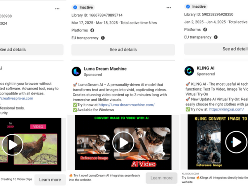Click the Luma Dream Machine profile avatar
Image resolution: width=248 pixels, height=186 pixels.
(x=76, y=71)
